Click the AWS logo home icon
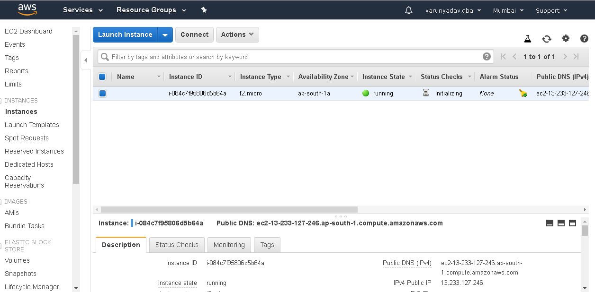Image resolution: width=595 pixels, height=292 pixels. point(27,10)
